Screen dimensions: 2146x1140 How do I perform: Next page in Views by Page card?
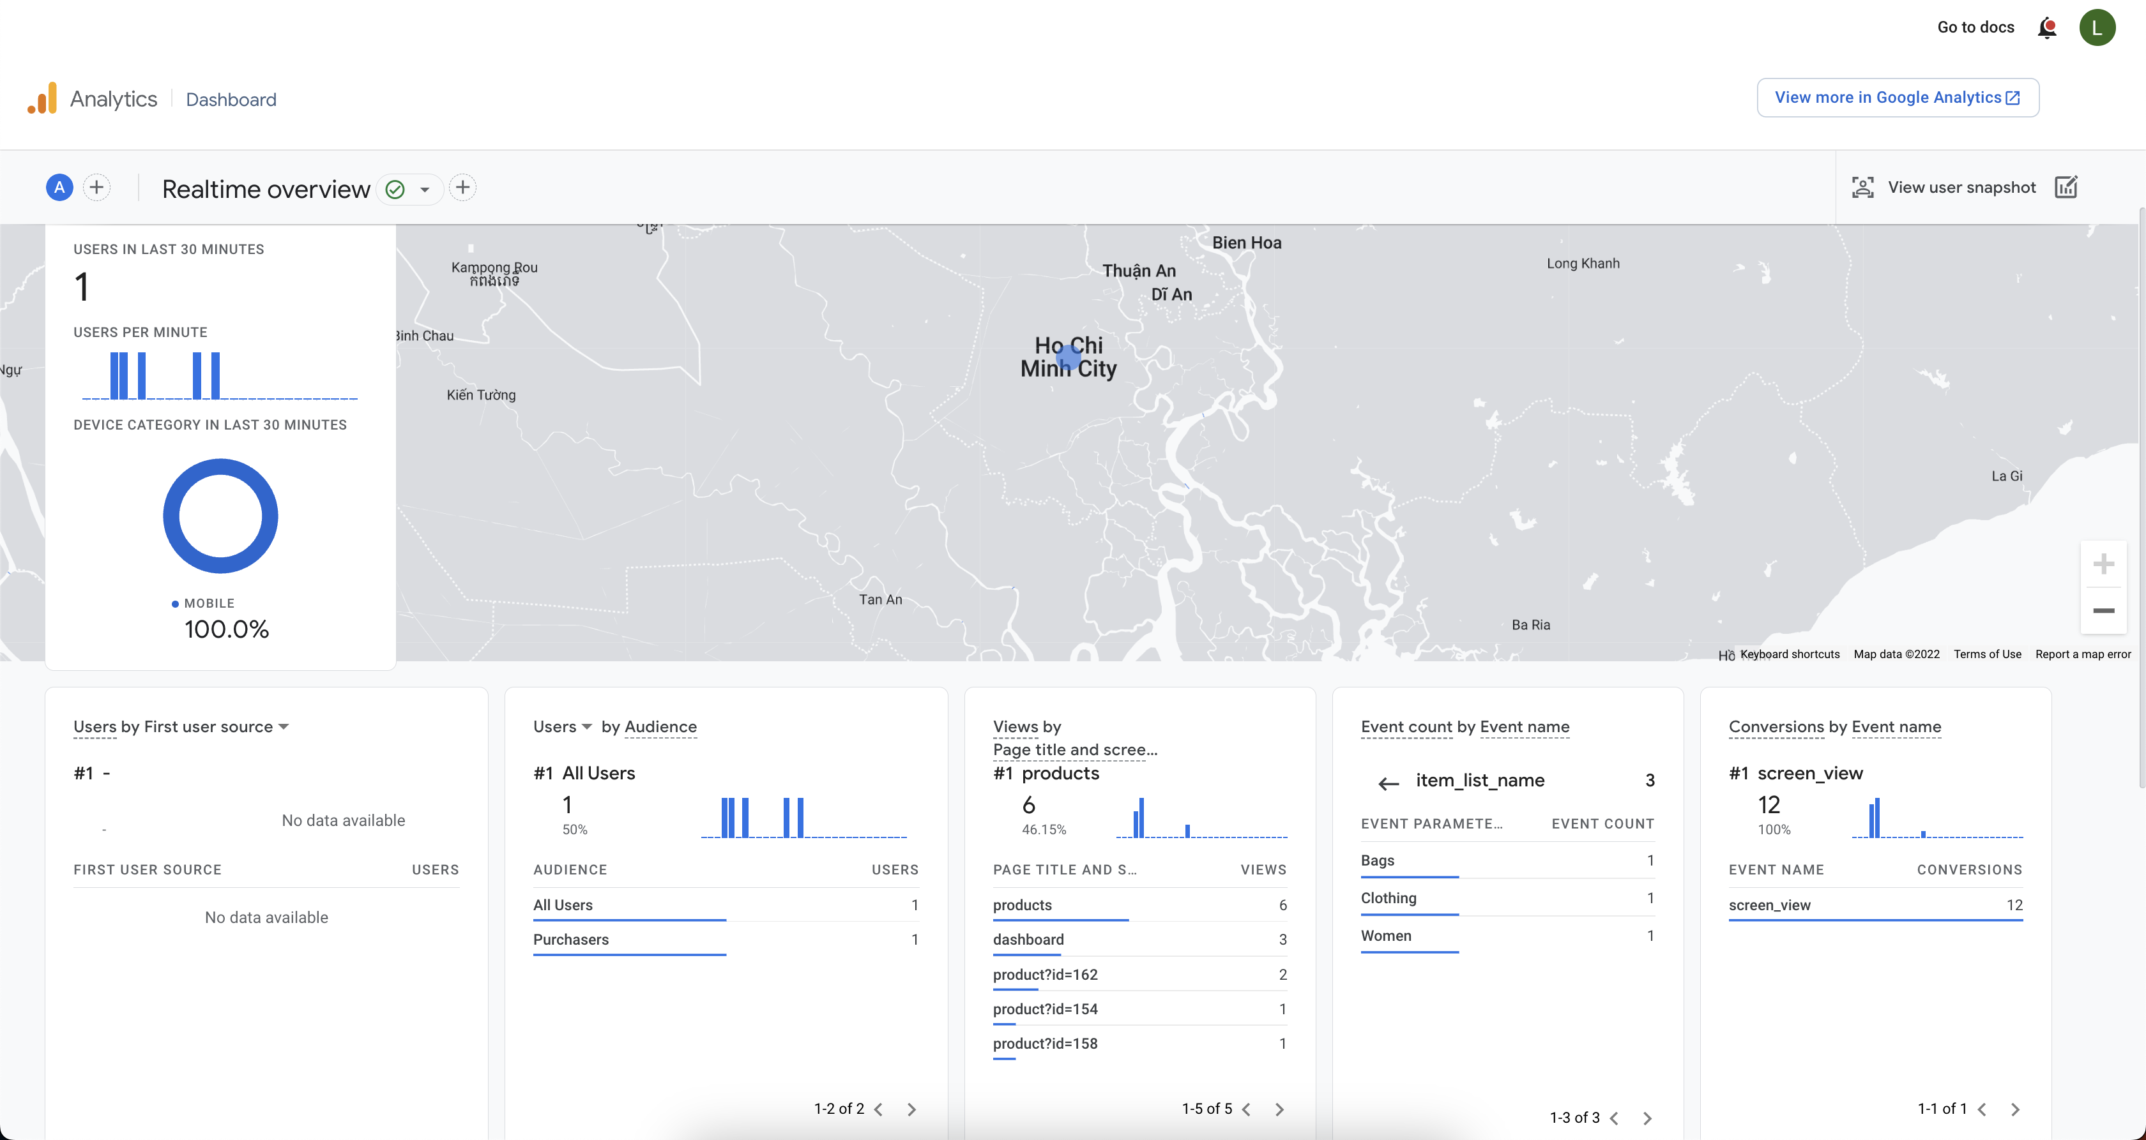tap(1279, 1109)
